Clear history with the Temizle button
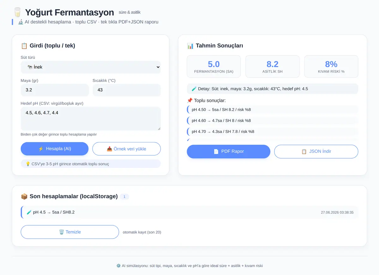 tap(70, 232)
